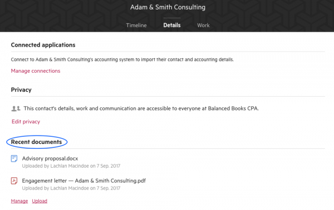The image size is (334, 210).
Task: Select the Details tab
Action: [x=172, y=26]
